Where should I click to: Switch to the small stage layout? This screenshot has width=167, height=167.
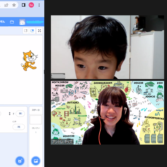[x=26, y=30]
